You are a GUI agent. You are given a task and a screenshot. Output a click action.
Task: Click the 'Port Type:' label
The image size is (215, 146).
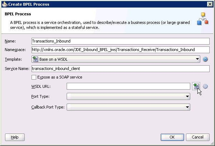pyautogui.click(x=40, y=96)
